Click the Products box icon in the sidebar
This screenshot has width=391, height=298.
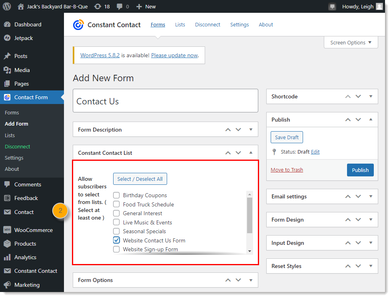click(8, 244)
